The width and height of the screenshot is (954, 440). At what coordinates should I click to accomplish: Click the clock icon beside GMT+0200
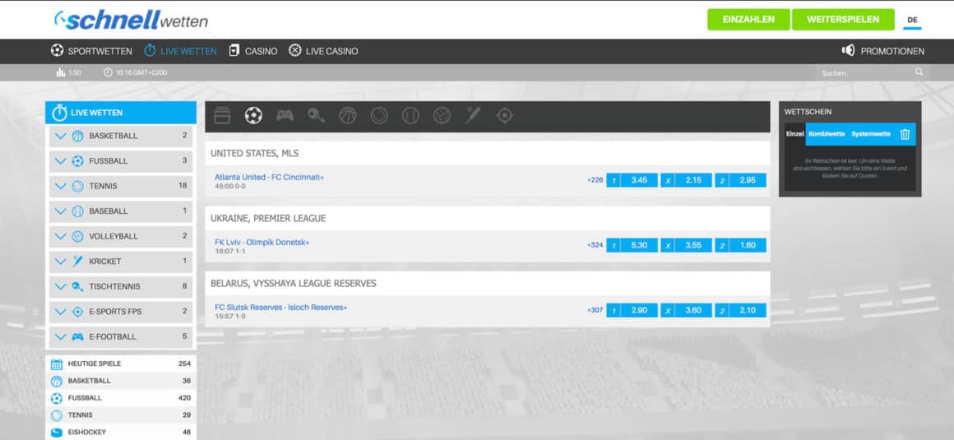click(x=109, y=72)
